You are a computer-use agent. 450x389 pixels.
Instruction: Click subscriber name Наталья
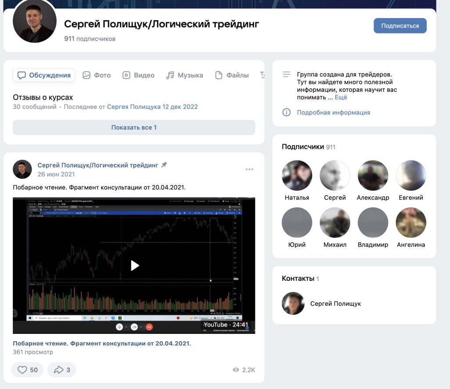pos(297,197)
